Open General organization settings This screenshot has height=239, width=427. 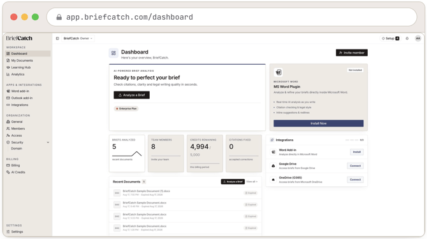pyautogui.click(x=27, y=121)
